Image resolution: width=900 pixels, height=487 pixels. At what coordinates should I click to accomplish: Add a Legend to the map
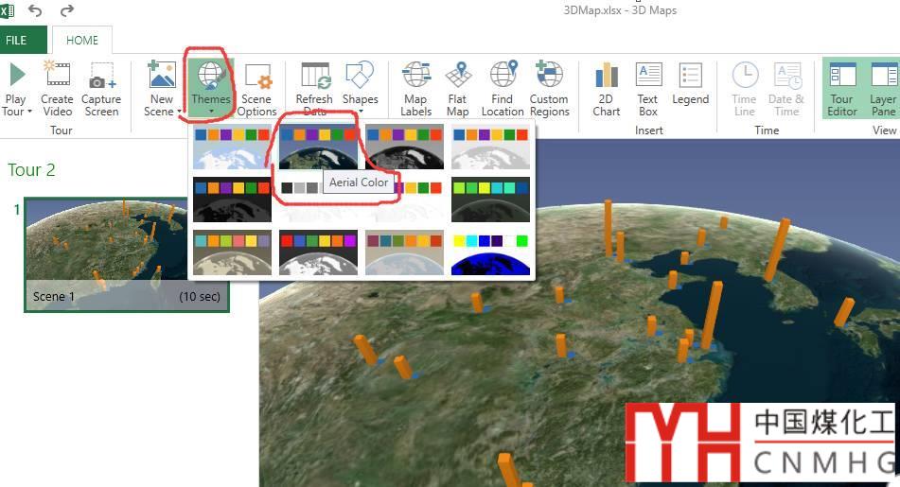click(690, 88)
